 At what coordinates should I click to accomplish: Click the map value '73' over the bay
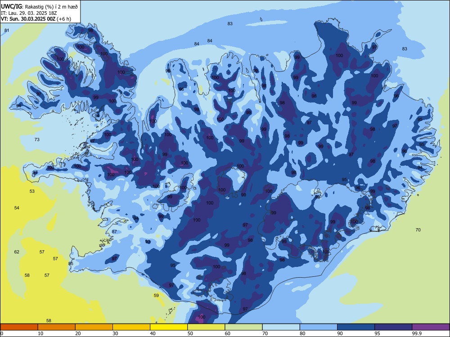[37, 140]
